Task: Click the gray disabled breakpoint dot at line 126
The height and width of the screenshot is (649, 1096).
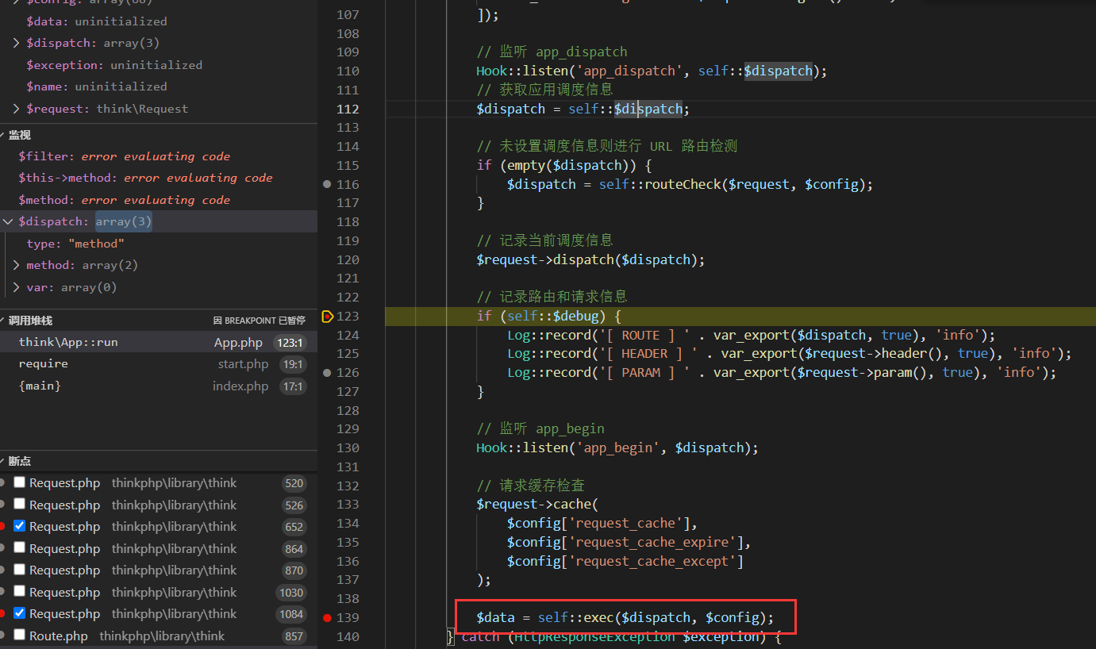Action: [x=327, y=372]
